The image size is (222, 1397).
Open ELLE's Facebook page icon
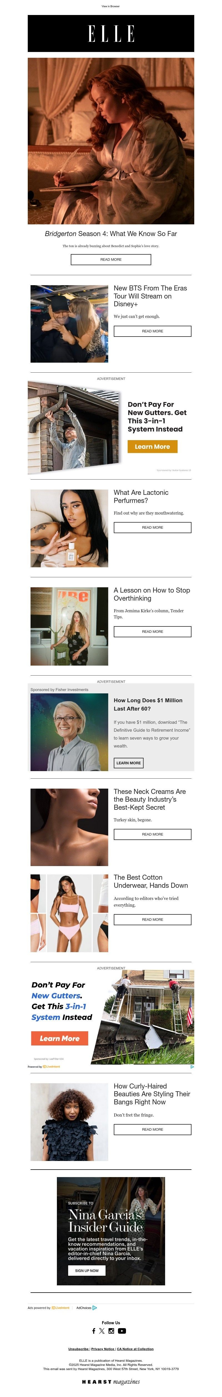click(x=94, y=1331)
